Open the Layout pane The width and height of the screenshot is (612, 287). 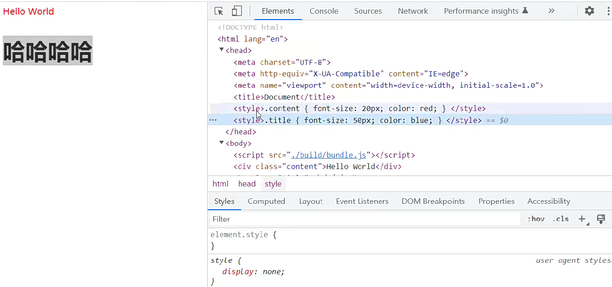pos(311,201)
